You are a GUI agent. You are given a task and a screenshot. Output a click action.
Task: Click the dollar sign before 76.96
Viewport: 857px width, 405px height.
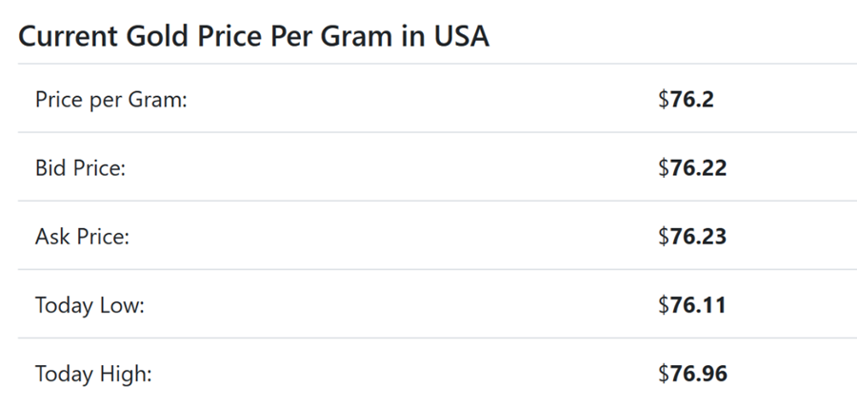tap(664, 374)
